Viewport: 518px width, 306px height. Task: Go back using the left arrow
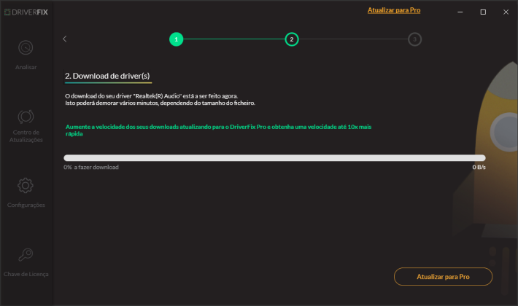[65, 39]
